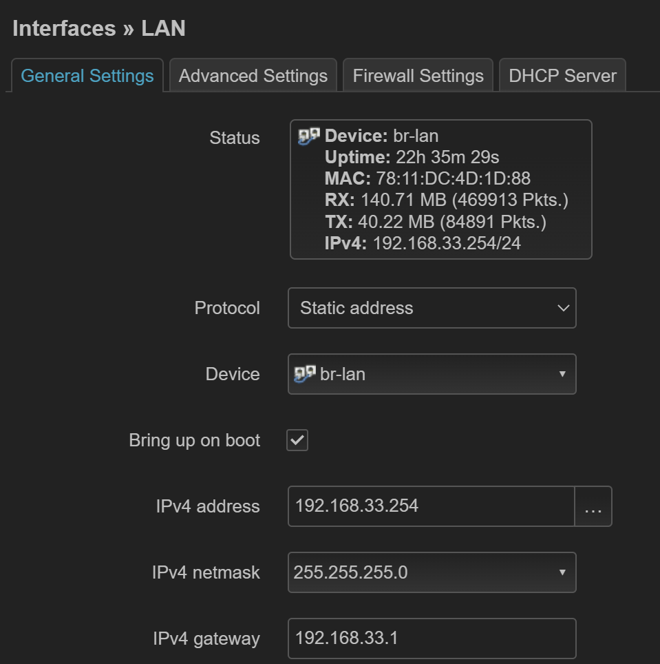Screen dimensions: 660x664
Task: Click the "Protocol" field label
Action: click(227, 308)
